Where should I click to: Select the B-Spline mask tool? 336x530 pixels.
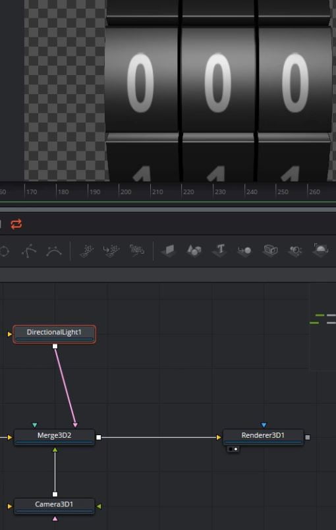click(x=54, y=251)
